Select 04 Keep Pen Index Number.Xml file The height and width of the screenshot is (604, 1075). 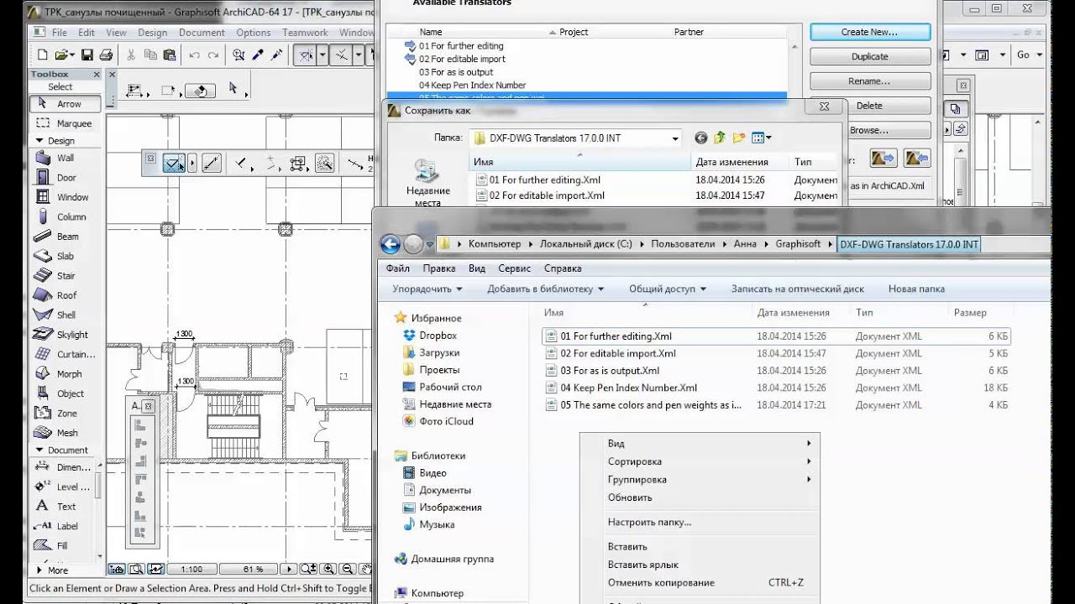[x=628, y=388]
